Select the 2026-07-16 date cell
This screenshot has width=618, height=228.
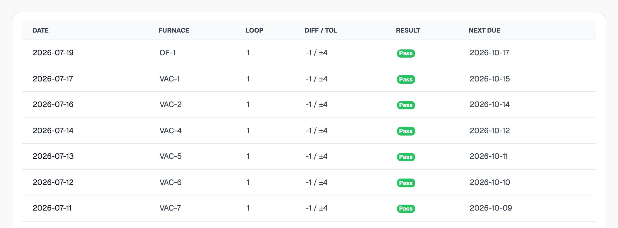pyautogui.click(x=53, y=104)
